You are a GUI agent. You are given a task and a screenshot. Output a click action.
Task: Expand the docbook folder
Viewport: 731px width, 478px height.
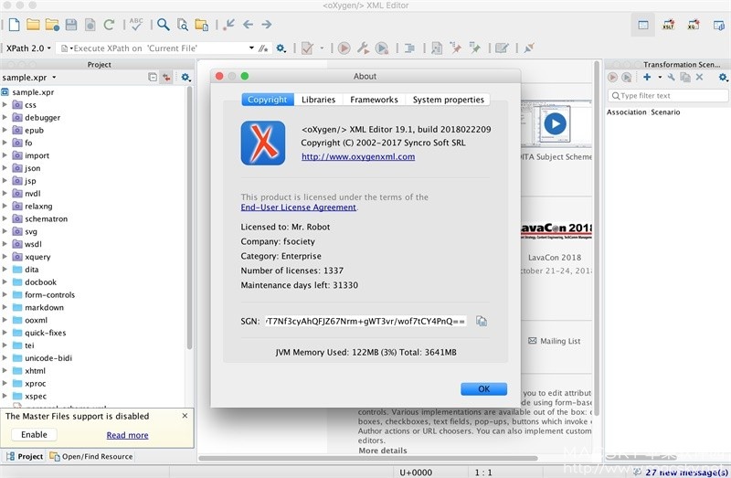[5, 281]
